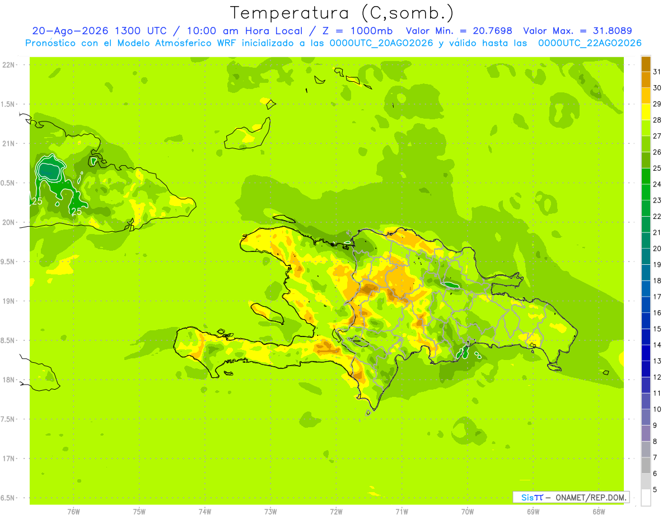The height and width of the screenshot is (519, 672).
Task: Click the 21N latitude axis label
Action: pos(10,144)
